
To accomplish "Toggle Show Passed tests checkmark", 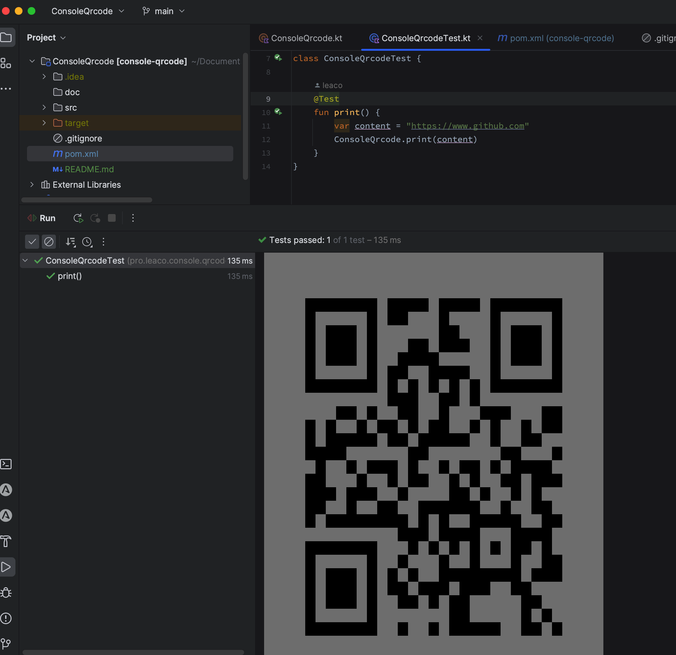I will 32,241.
